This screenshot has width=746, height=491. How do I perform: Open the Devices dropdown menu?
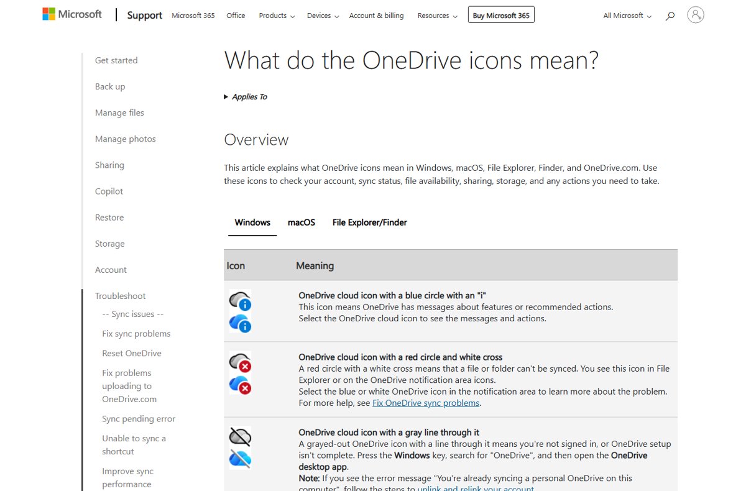point(323,16)
